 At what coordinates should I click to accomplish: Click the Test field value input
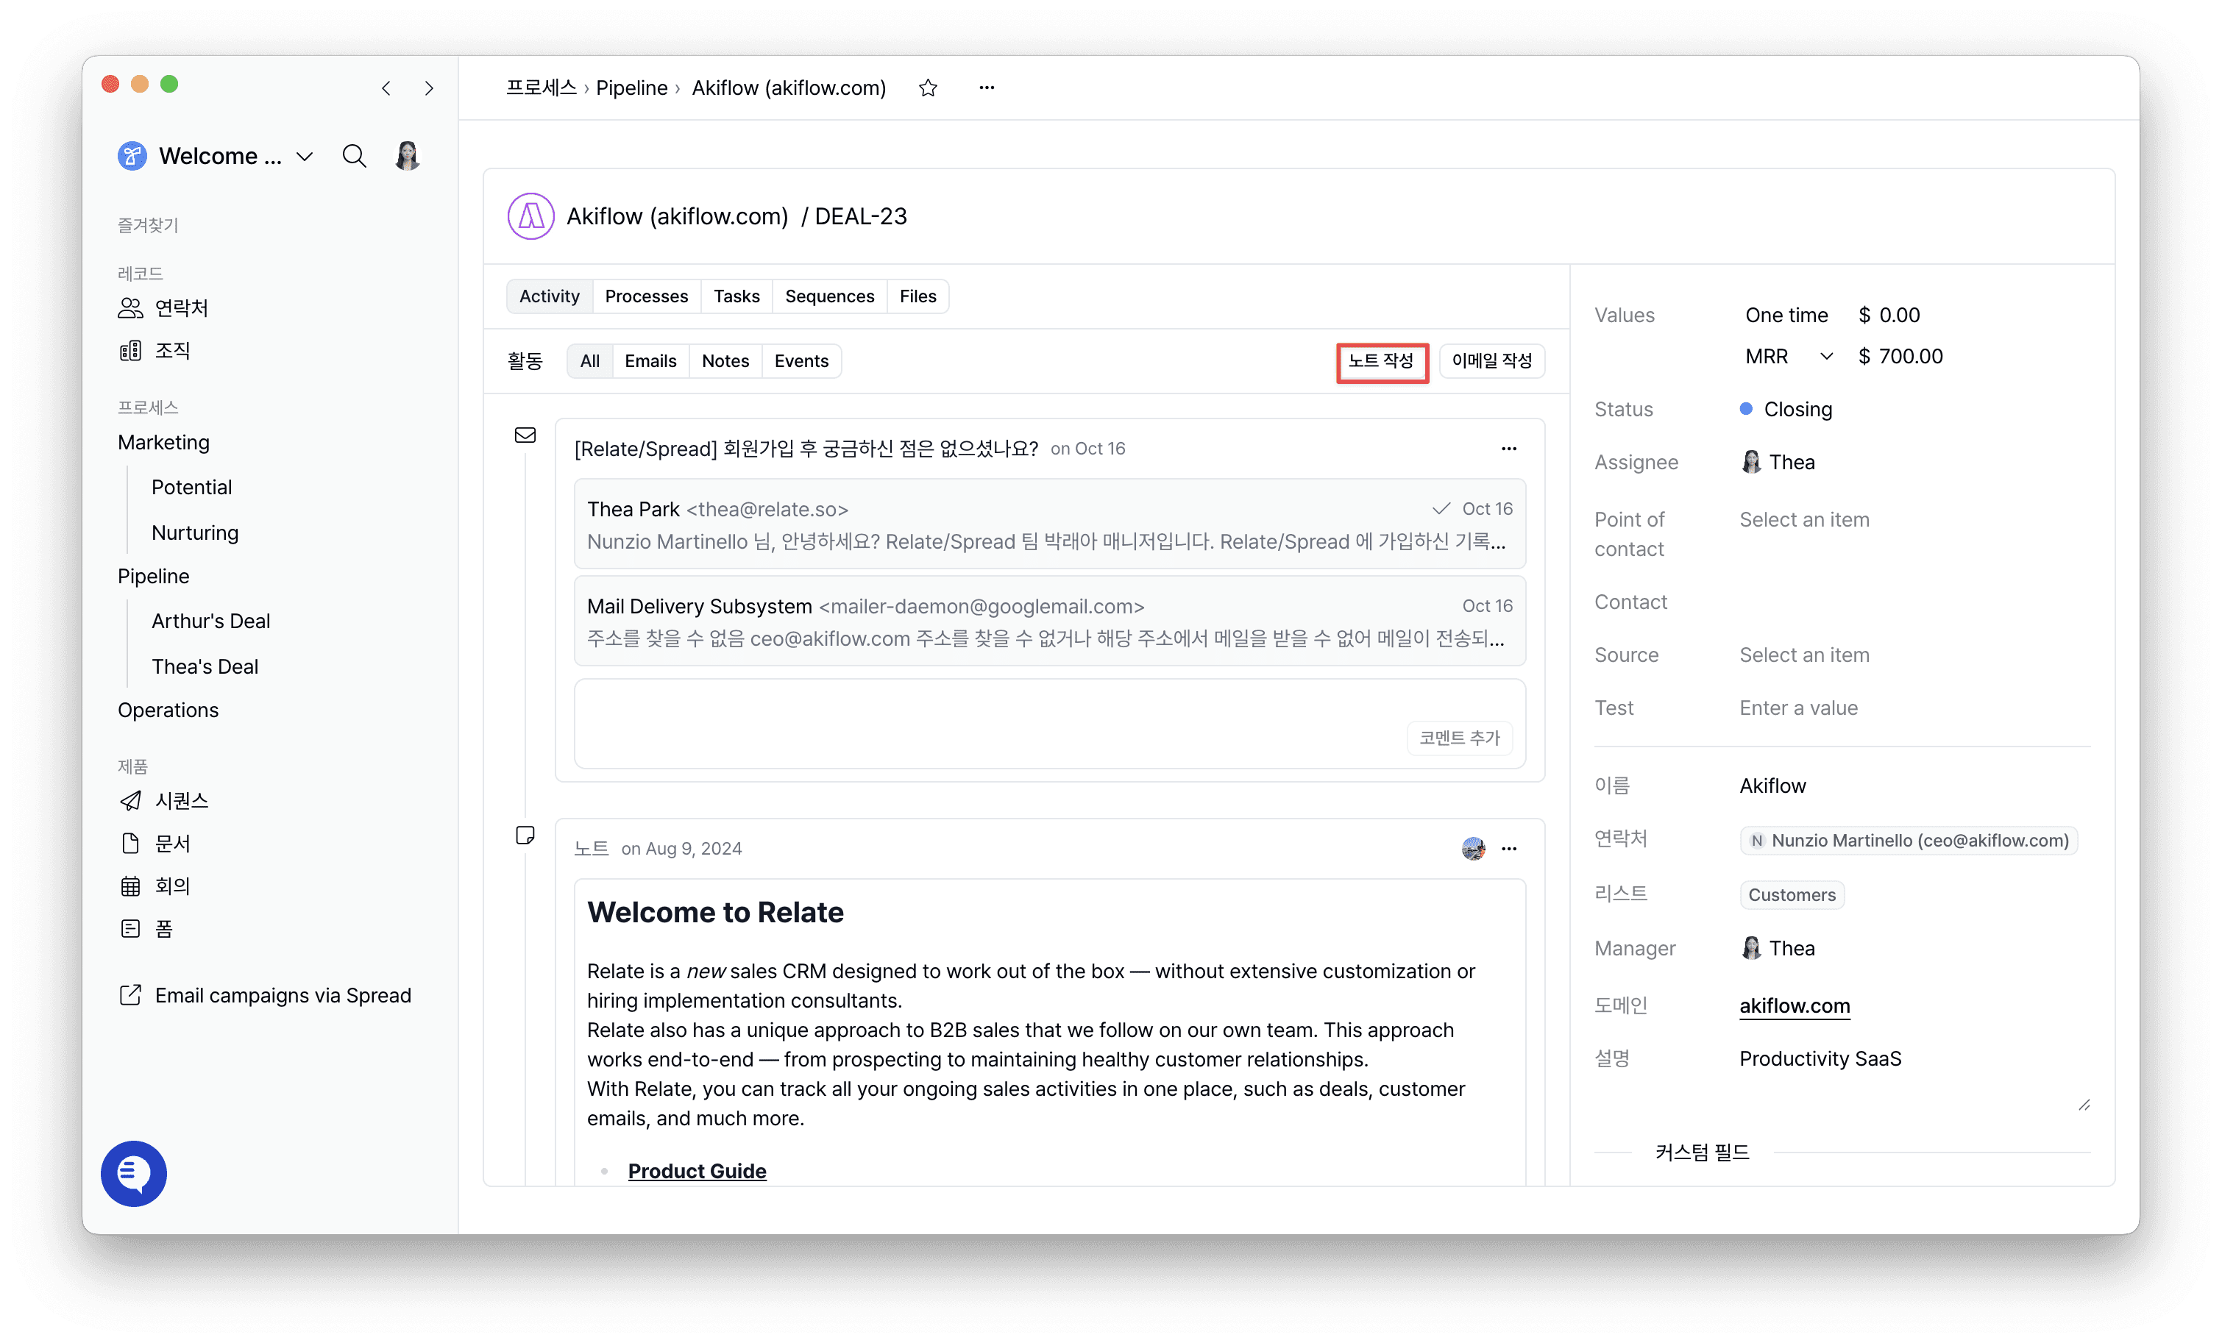(x=1798, y=708)
